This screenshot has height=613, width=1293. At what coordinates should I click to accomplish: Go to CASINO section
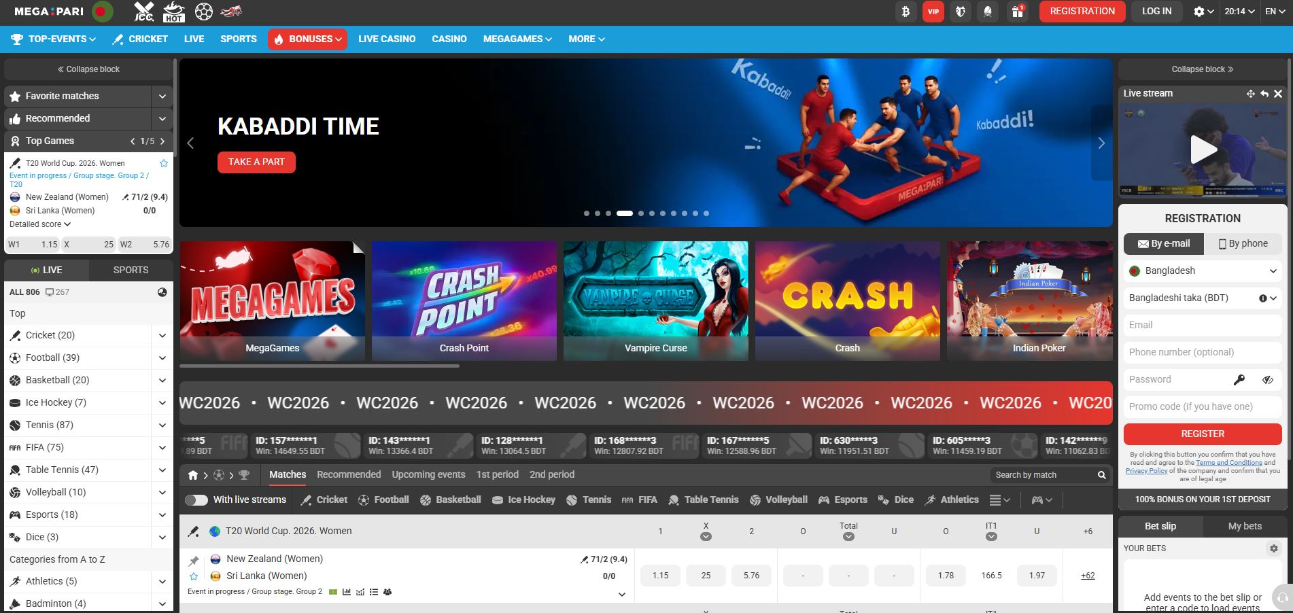point(449,39)
